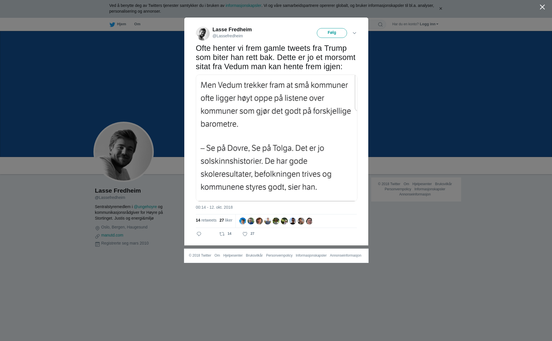The width and height of the screenshot is (552, 341).
Task: Like the tweet with the heart icon
Action: tap(245, 234)
